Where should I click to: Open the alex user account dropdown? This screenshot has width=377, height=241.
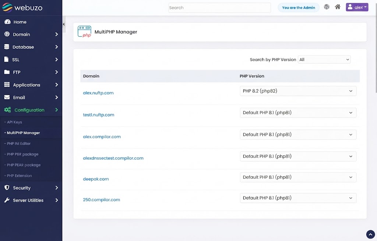357,7
